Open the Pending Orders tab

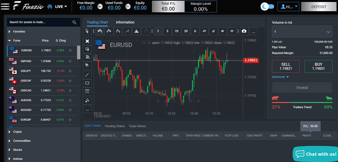click(114, 126)
